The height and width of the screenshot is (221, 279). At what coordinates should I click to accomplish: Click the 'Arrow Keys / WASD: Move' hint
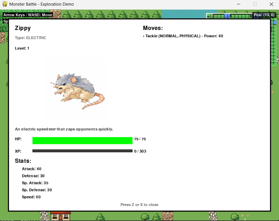(28, 15)
